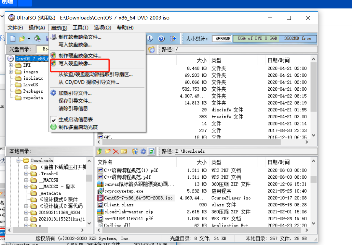Open the 选项(O) menu
Viewport: 352px width, 245px height.
click(102, 28)
